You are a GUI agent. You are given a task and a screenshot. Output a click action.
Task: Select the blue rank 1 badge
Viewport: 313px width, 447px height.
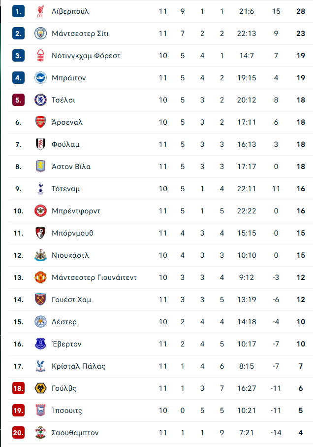pyautogui.click(x=19, y=11)
